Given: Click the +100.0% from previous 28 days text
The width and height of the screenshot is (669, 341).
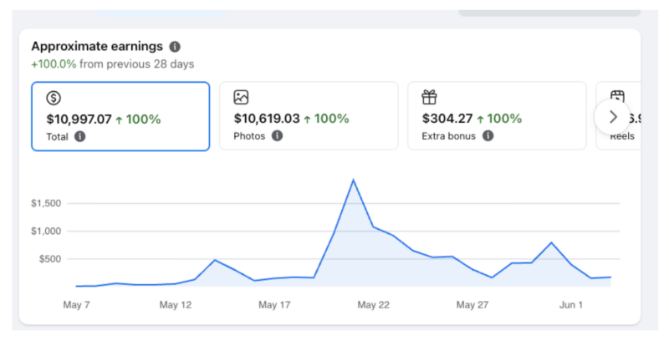Looking at the screenshot, I should [x=113, y=64].
